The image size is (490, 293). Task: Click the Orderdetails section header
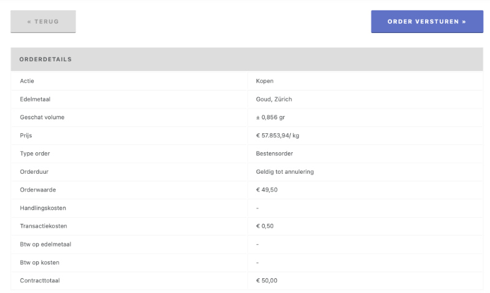tap(46, 59)
